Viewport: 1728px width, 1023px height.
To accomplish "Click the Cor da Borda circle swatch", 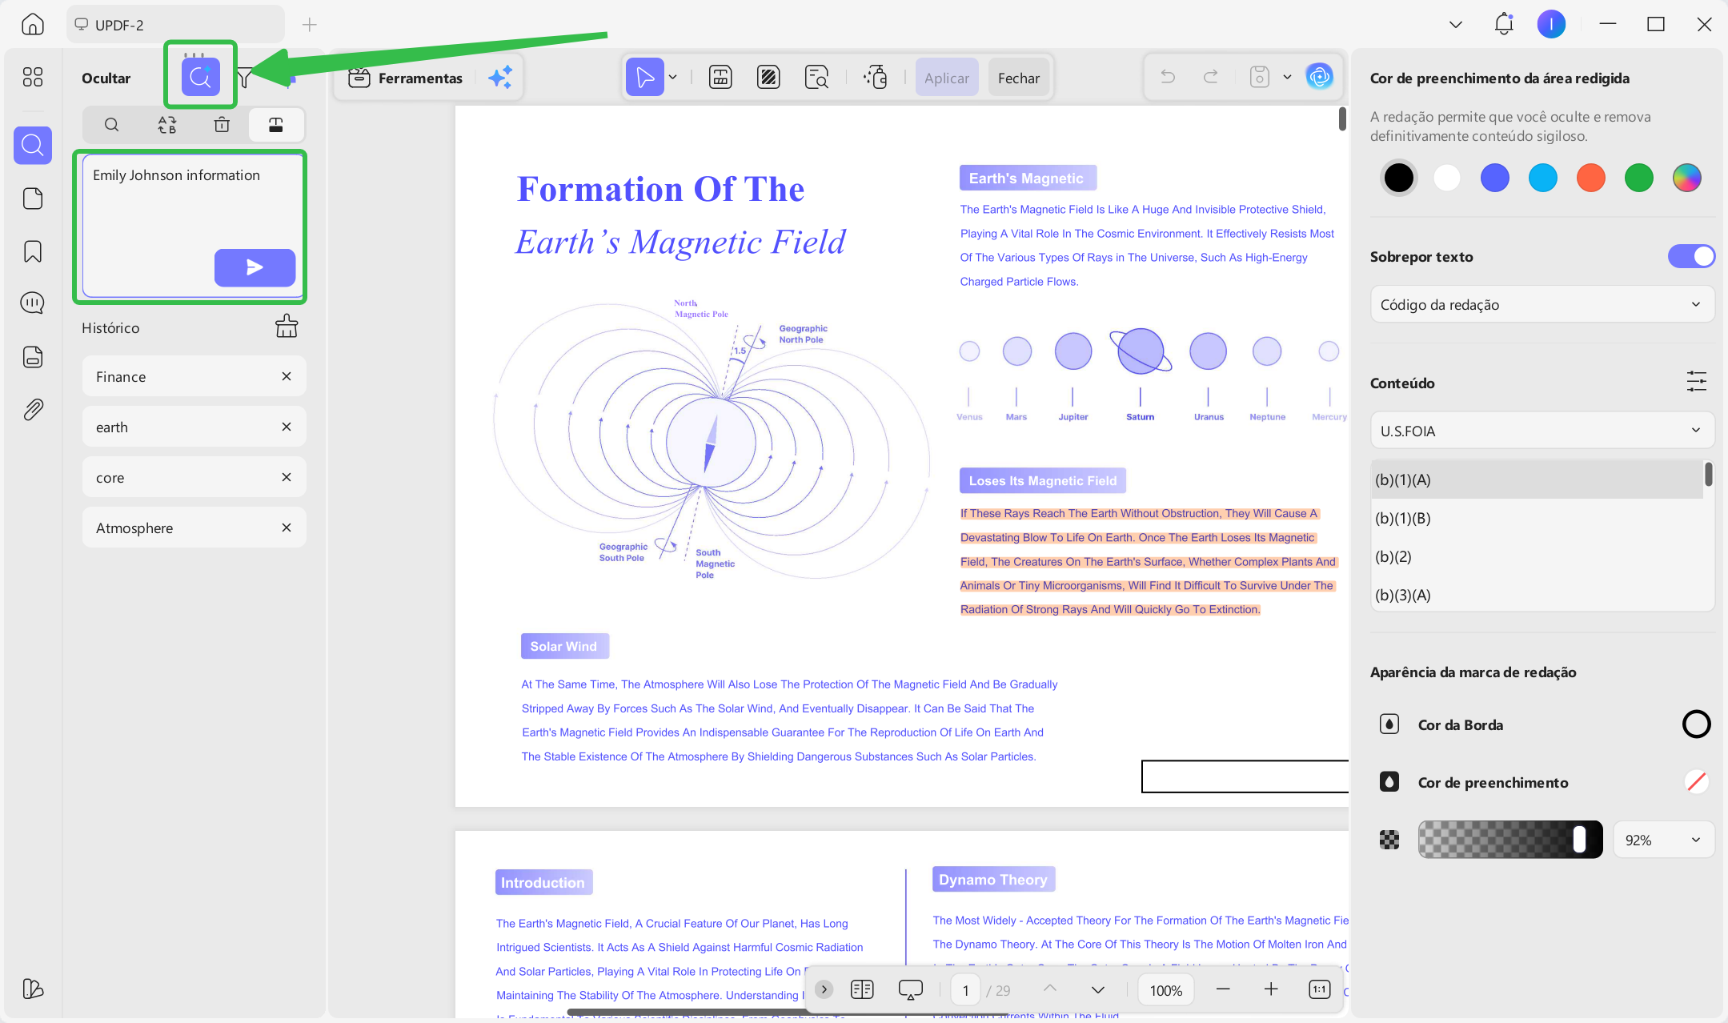I will pyautogui.click(x=1697, y=724).
